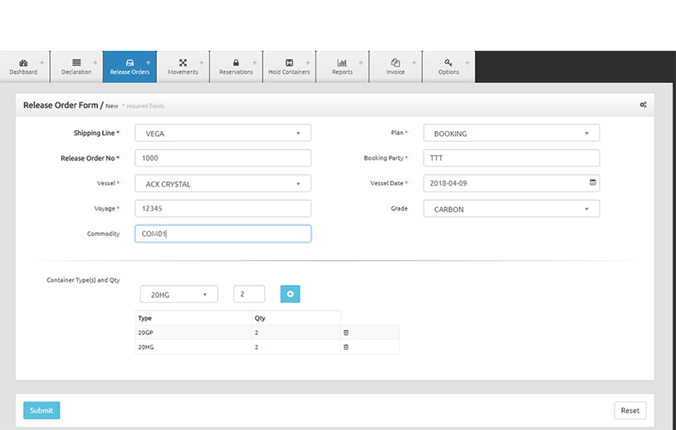Expand the Shipping Line dropdown
This screenshot has height=430, width=676.
pyautogui.click(x=223, y=134)
